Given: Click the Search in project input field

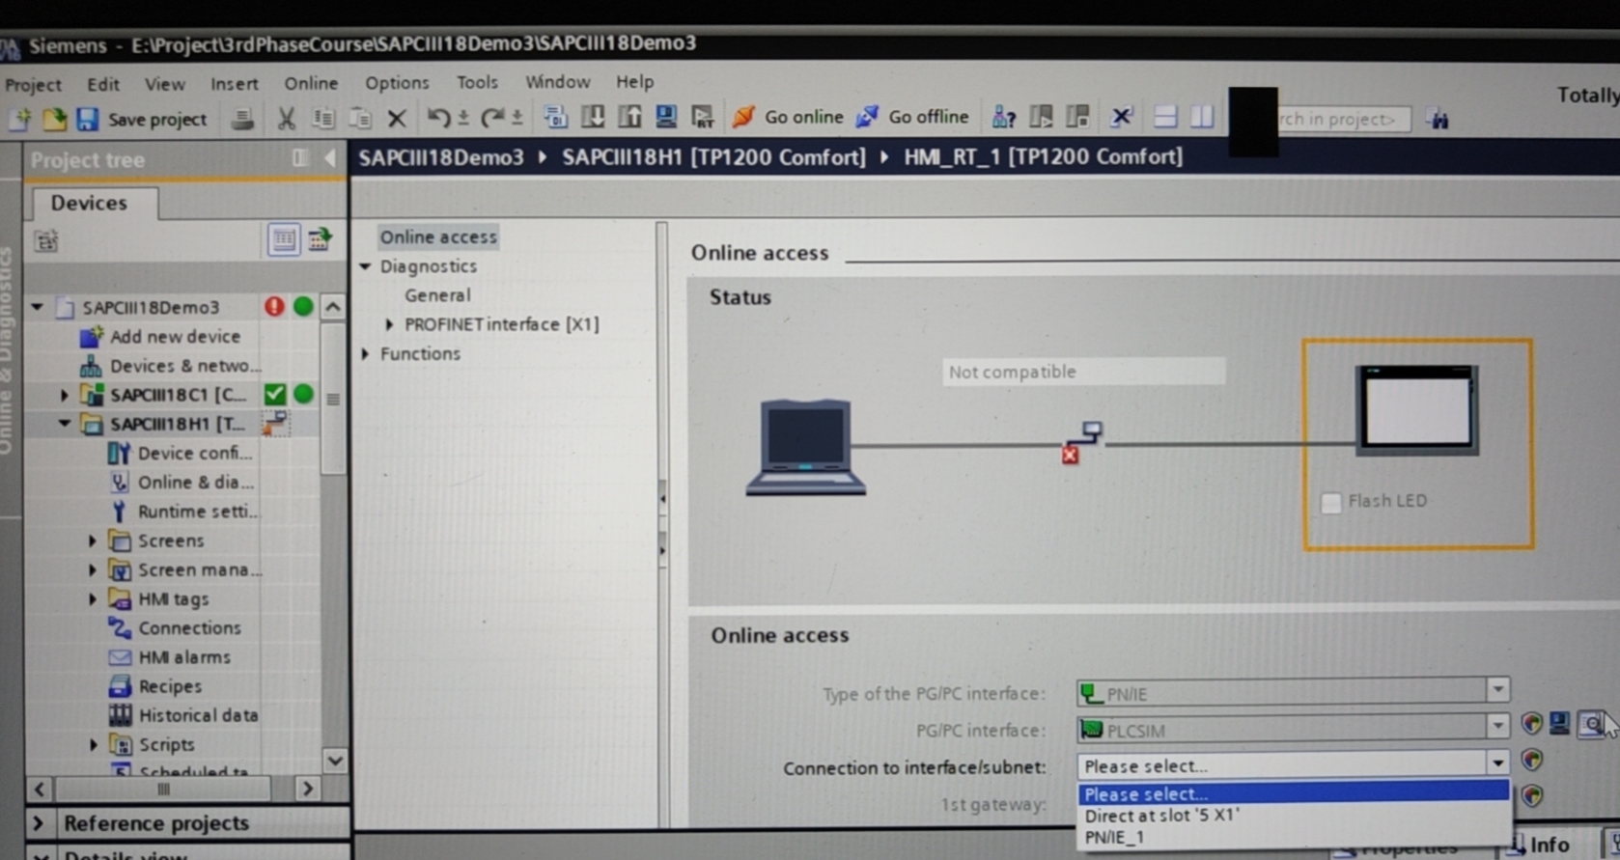Looking at the screenshot, I should (x=1344, y=120).
